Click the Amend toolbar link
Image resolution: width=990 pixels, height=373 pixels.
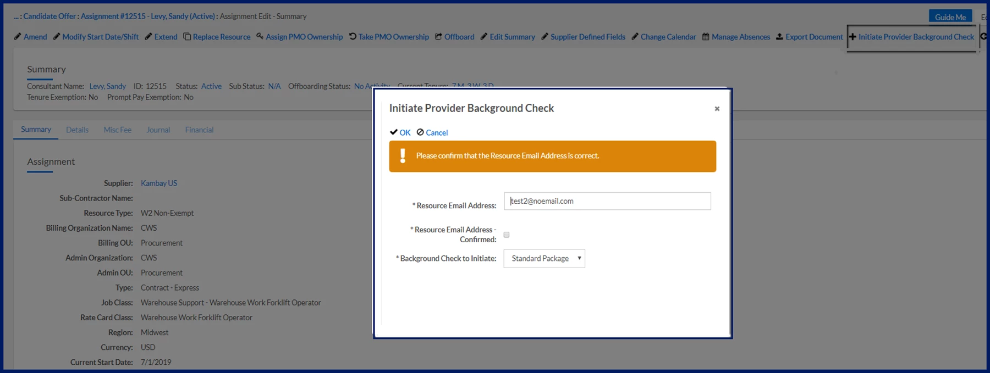[x=35, y=37]
